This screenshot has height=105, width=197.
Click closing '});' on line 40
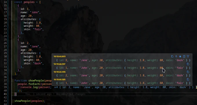pyautogui.click(x=20, y=91)
